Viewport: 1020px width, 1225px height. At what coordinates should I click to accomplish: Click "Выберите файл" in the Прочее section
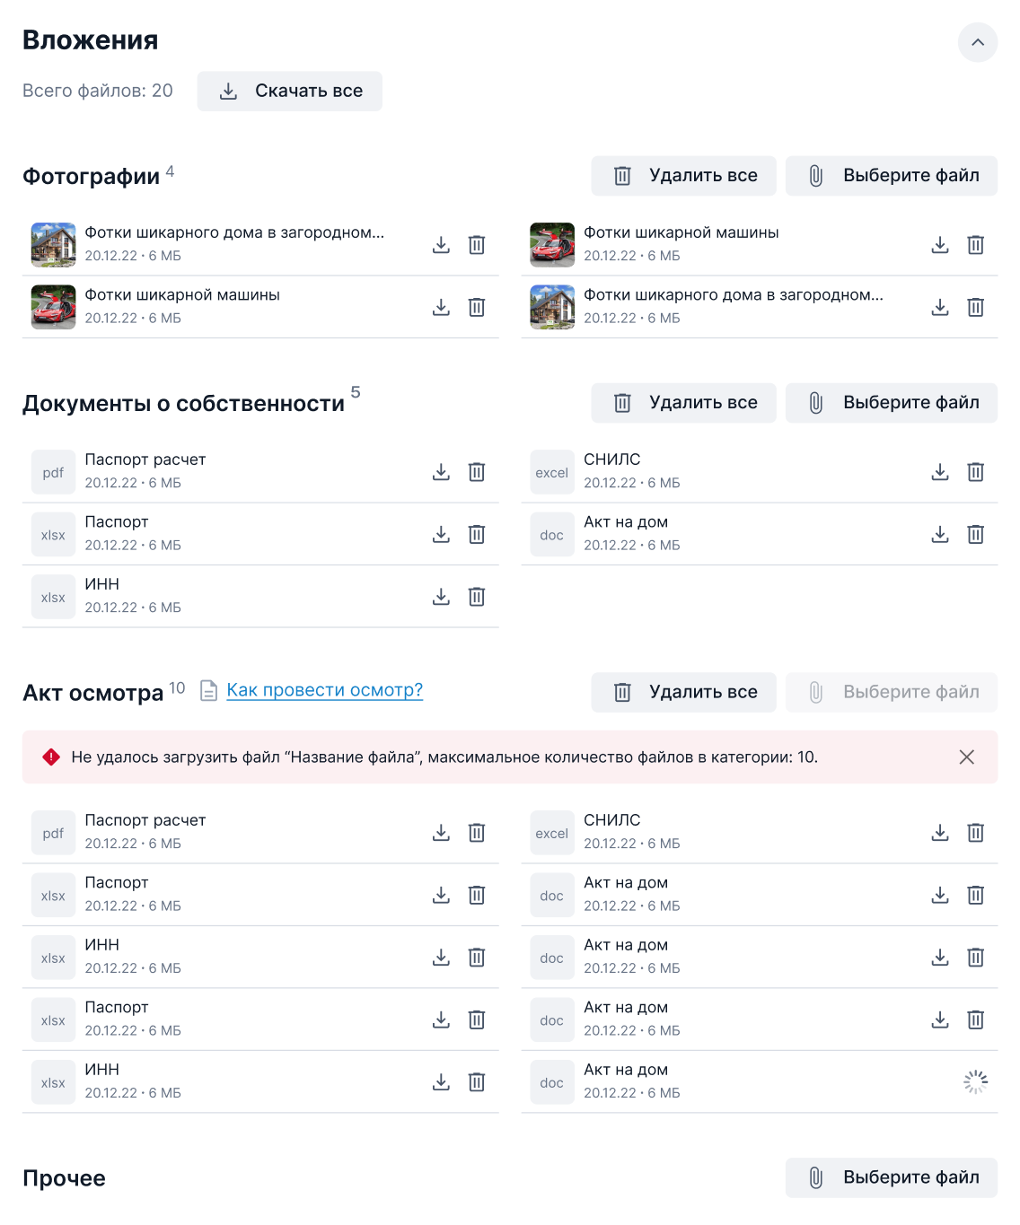(x=891, y=1177)
